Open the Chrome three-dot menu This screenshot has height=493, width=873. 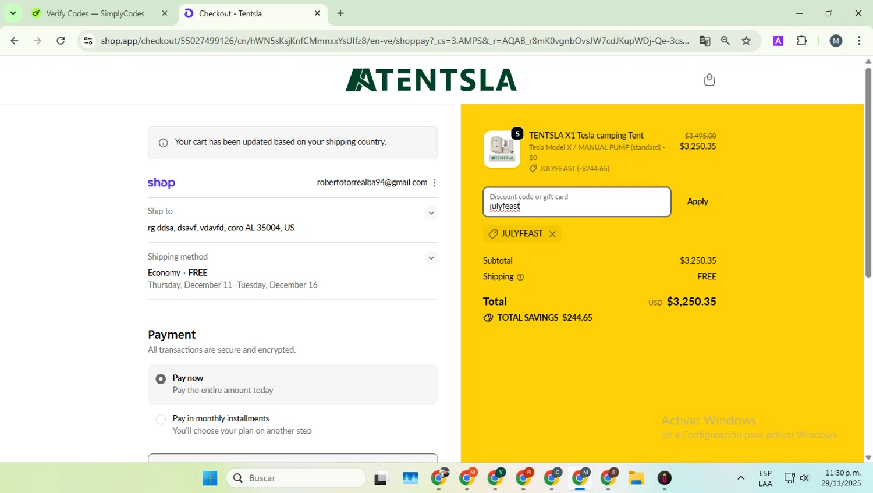pos(859,41)
